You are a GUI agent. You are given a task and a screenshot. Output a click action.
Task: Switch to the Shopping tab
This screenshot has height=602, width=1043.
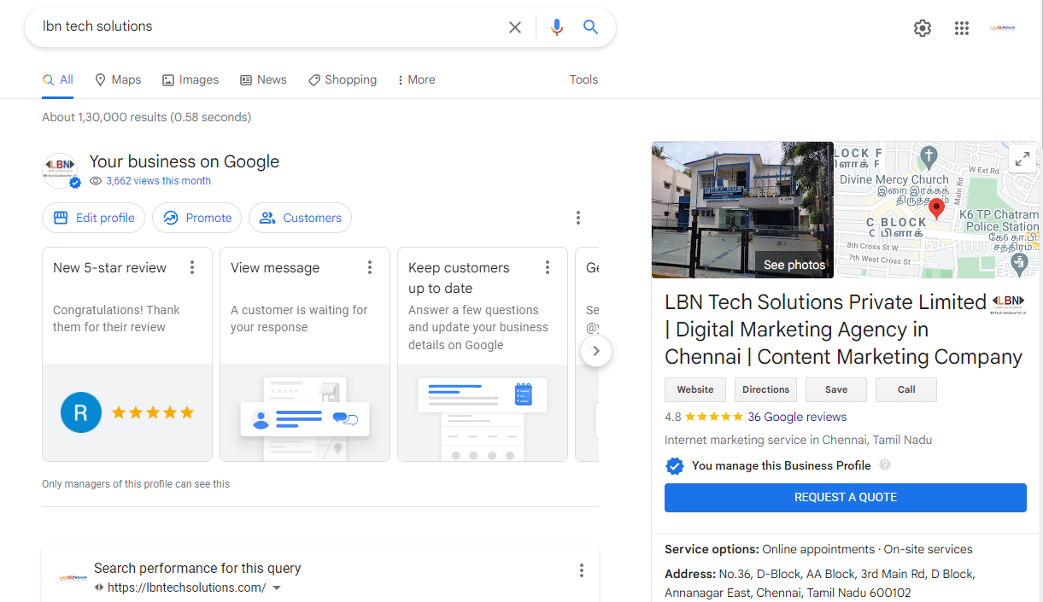point(343,79)
